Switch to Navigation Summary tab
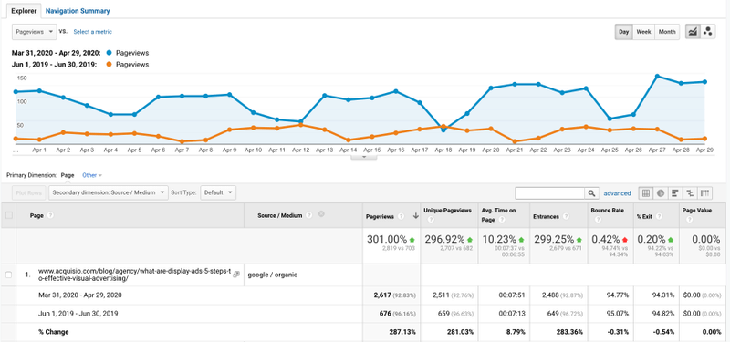 tap(78, 10)
